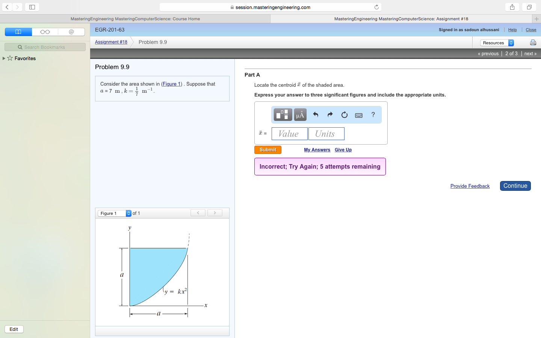The height and width of the screenshot is (338, 541).
Task: Open the Resources dropdown
Action: pyautogui.click(x=497, y=43)
